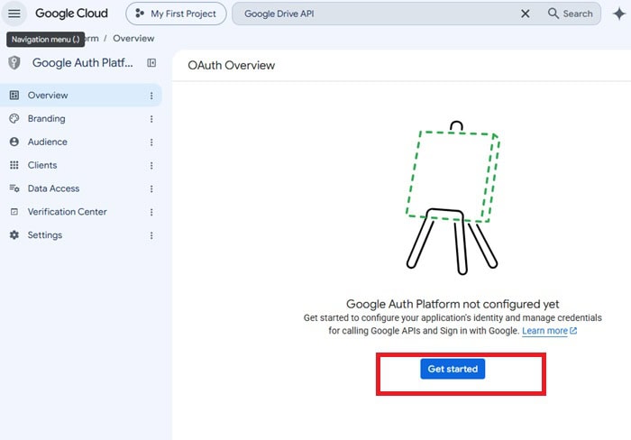Screen dimensions: 631x440
Task: Open the three-dot menu beside Overview
Action: click(x=151, y=96)
